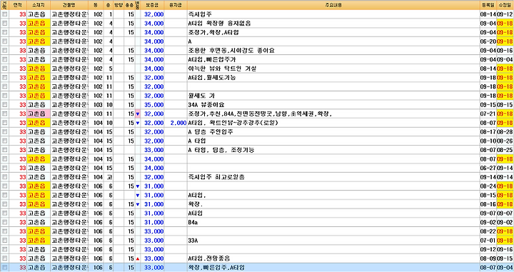The height and width of the screenshot is (272, 514).
Task: Click the 변동 column header
Action: click(x=138, y=5)
